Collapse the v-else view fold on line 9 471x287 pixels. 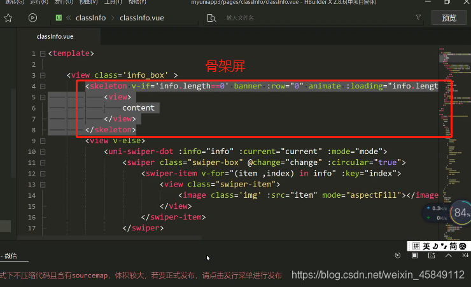click(x=43, y=141)
